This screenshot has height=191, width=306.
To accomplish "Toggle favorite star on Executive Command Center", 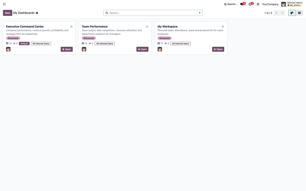I will pos(71,27).
